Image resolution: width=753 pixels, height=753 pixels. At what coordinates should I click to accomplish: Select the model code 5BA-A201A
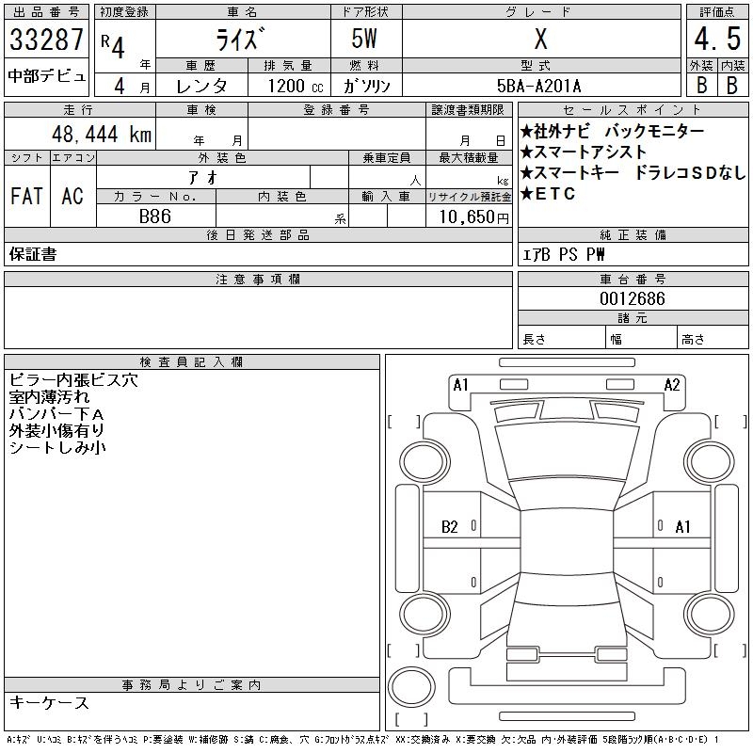(x=539, y=86)
